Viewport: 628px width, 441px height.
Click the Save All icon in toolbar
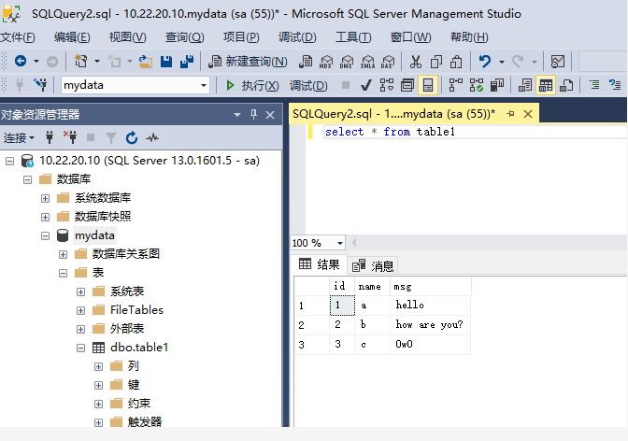pos(187,61)
